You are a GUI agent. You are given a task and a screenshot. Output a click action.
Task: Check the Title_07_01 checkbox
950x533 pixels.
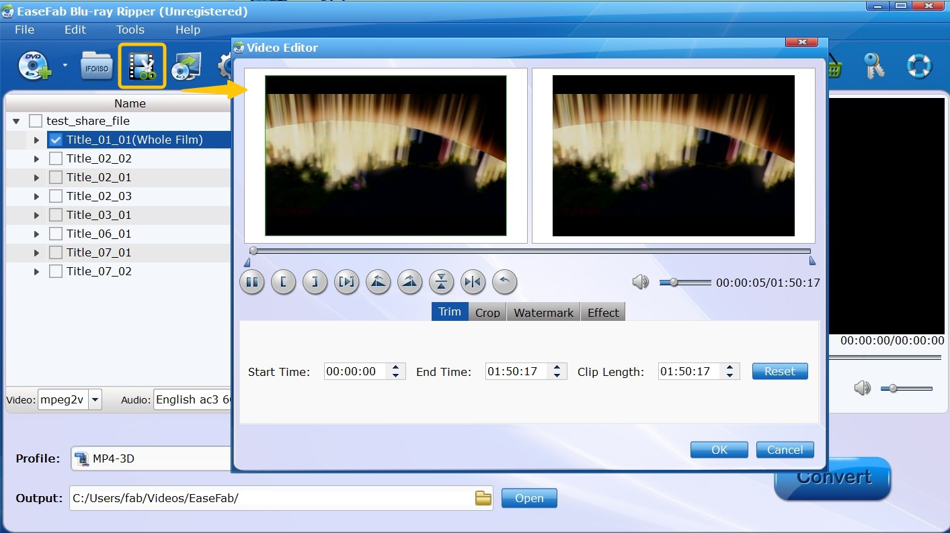(56, 252)
